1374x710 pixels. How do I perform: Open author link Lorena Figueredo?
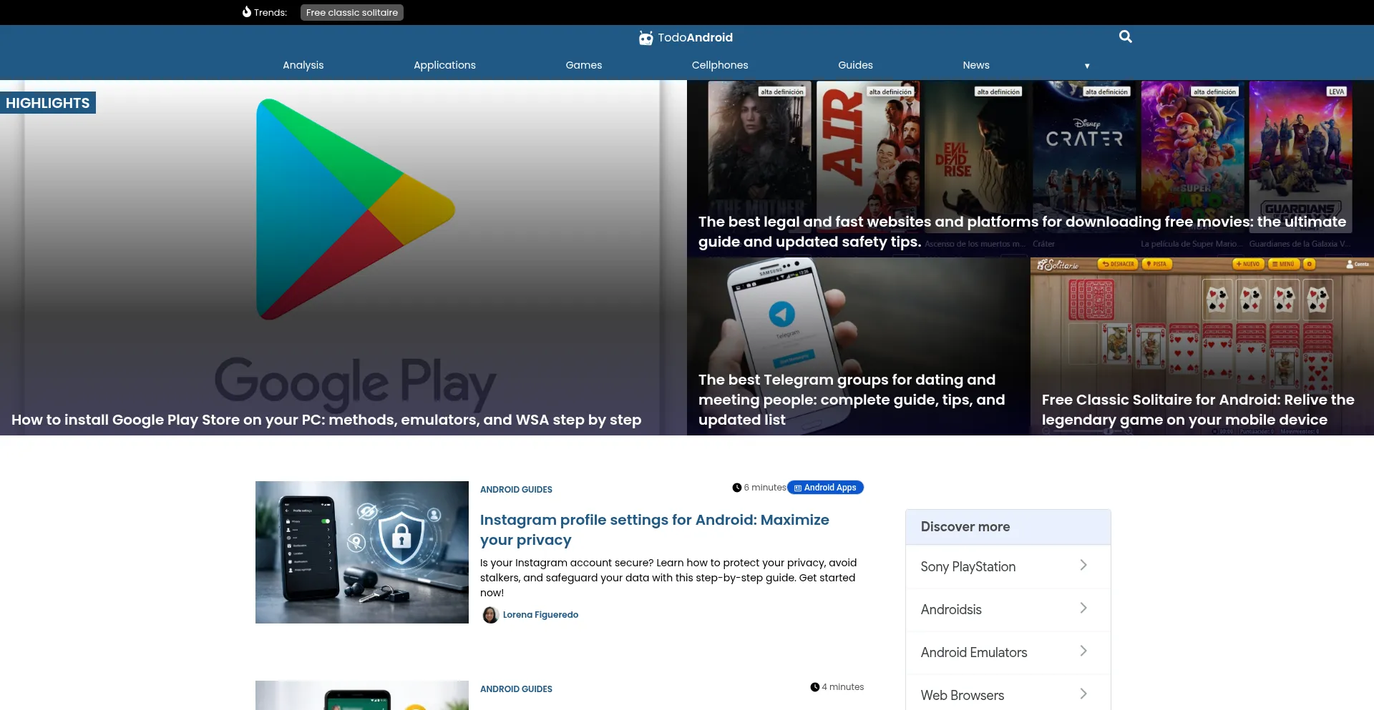540,615
